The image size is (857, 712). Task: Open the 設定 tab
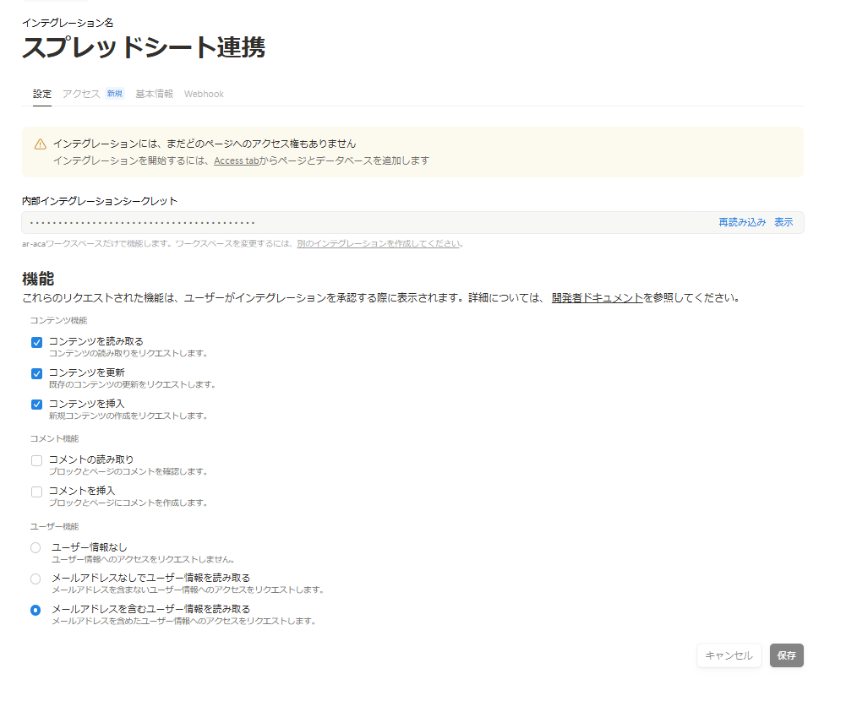(x=42, y=94)
